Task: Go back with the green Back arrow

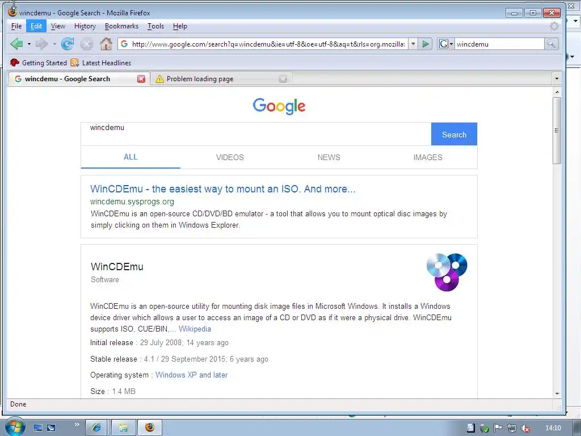Action: pos(16,44)
